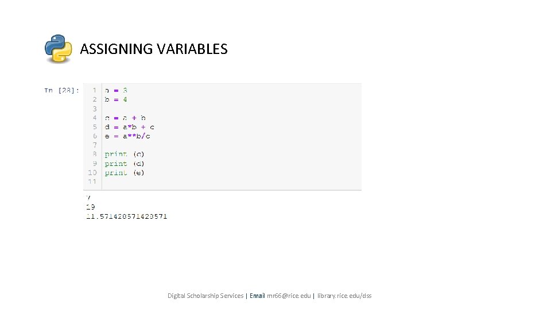The image size is (551, 310).
Task: Click the line e = a**b/c
Action: point(127,136)
